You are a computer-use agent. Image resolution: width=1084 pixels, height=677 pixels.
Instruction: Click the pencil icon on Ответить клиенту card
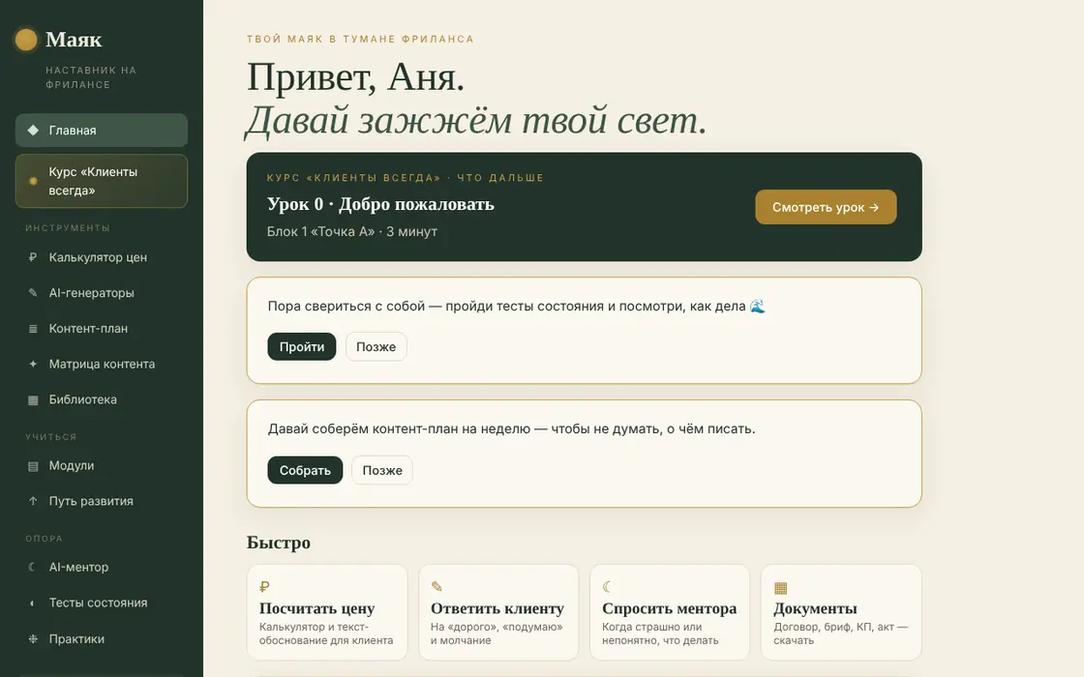tap(437, 586)
